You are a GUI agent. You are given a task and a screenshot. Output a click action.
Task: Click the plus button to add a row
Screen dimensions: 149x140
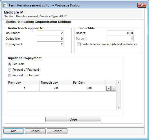pyautogui.click(x=108, y=88)
